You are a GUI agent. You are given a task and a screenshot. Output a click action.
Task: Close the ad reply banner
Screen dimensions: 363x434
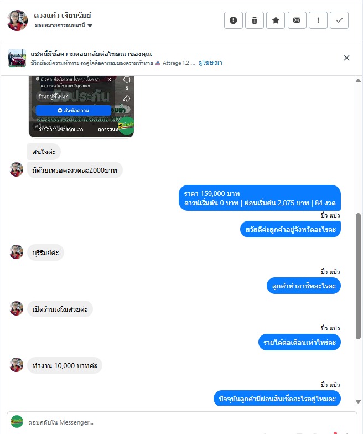coord(346,58)
